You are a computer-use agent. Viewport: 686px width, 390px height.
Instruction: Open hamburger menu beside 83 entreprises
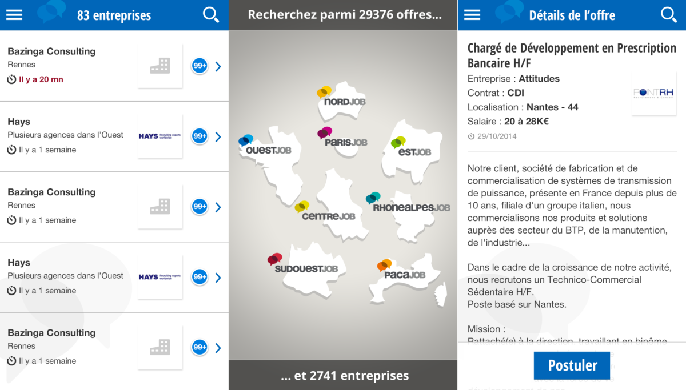14,15
